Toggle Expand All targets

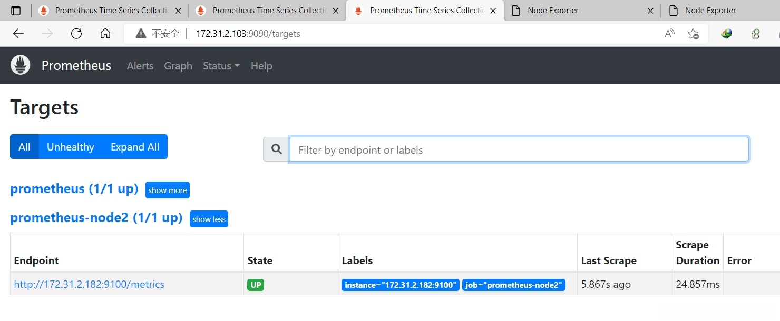(x=135, y=147)
